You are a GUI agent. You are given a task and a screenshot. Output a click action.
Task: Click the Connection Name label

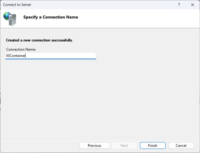[x=21, y=49]
